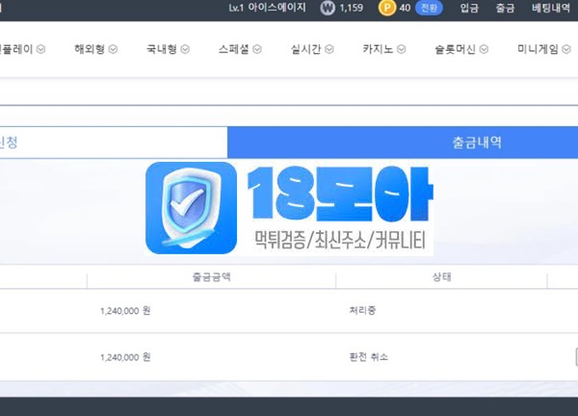Expand the 해외형 dropdown chevron

coord(113,49)
